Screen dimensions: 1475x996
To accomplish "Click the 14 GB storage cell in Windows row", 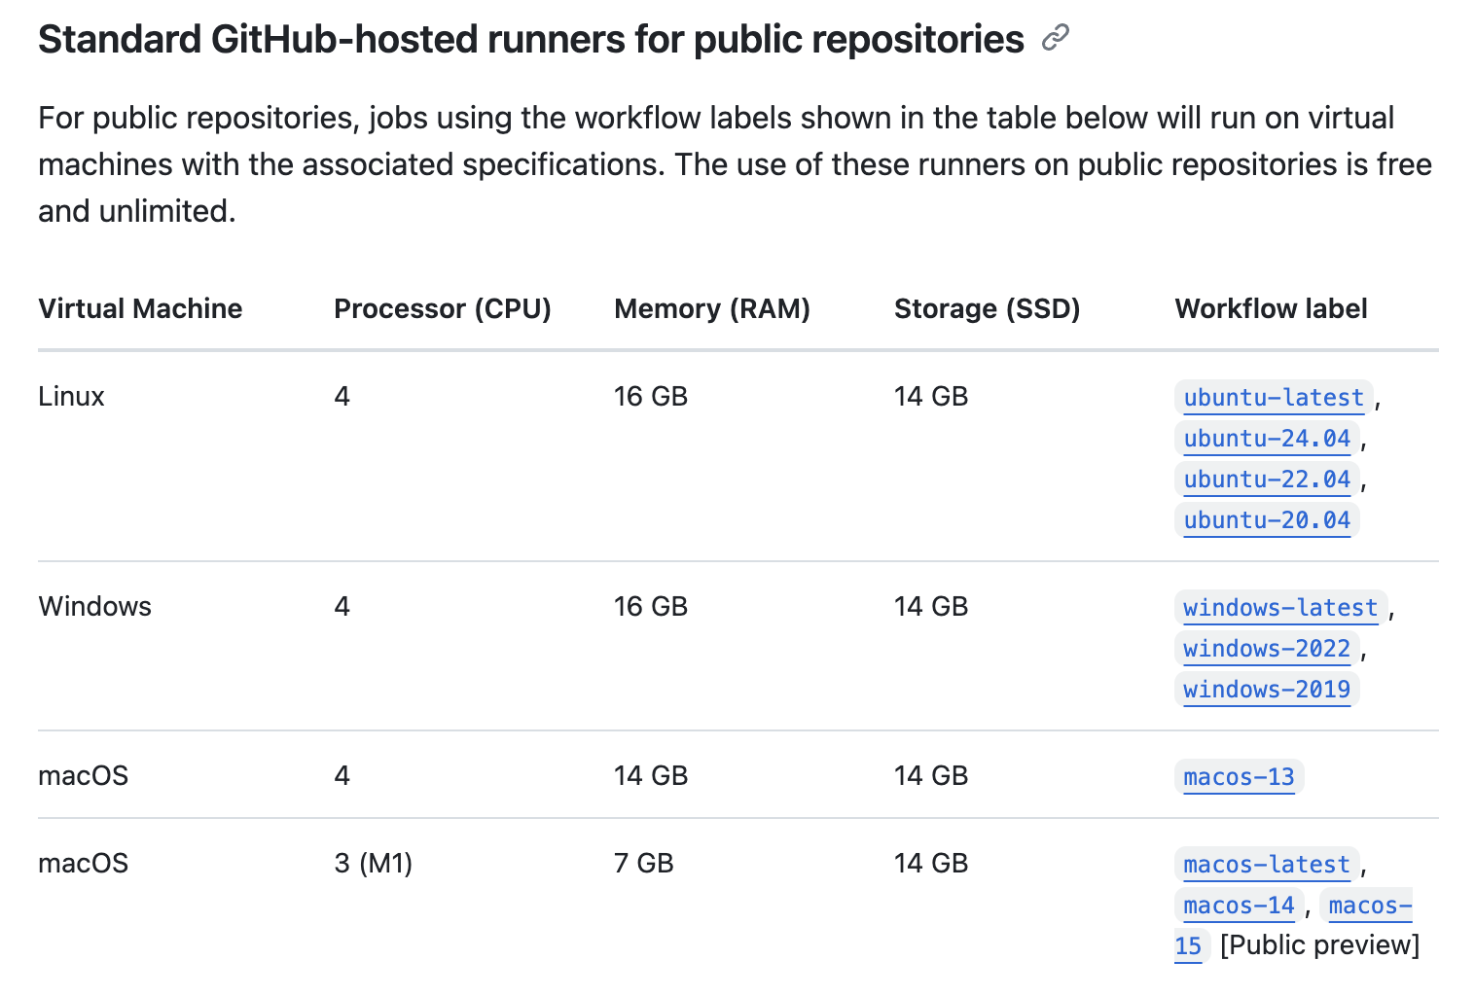I will pos(931,606).
